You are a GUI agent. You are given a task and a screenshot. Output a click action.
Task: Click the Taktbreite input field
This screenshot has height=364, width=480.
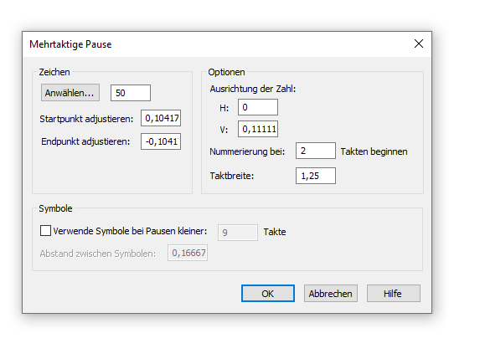point(316,176)
